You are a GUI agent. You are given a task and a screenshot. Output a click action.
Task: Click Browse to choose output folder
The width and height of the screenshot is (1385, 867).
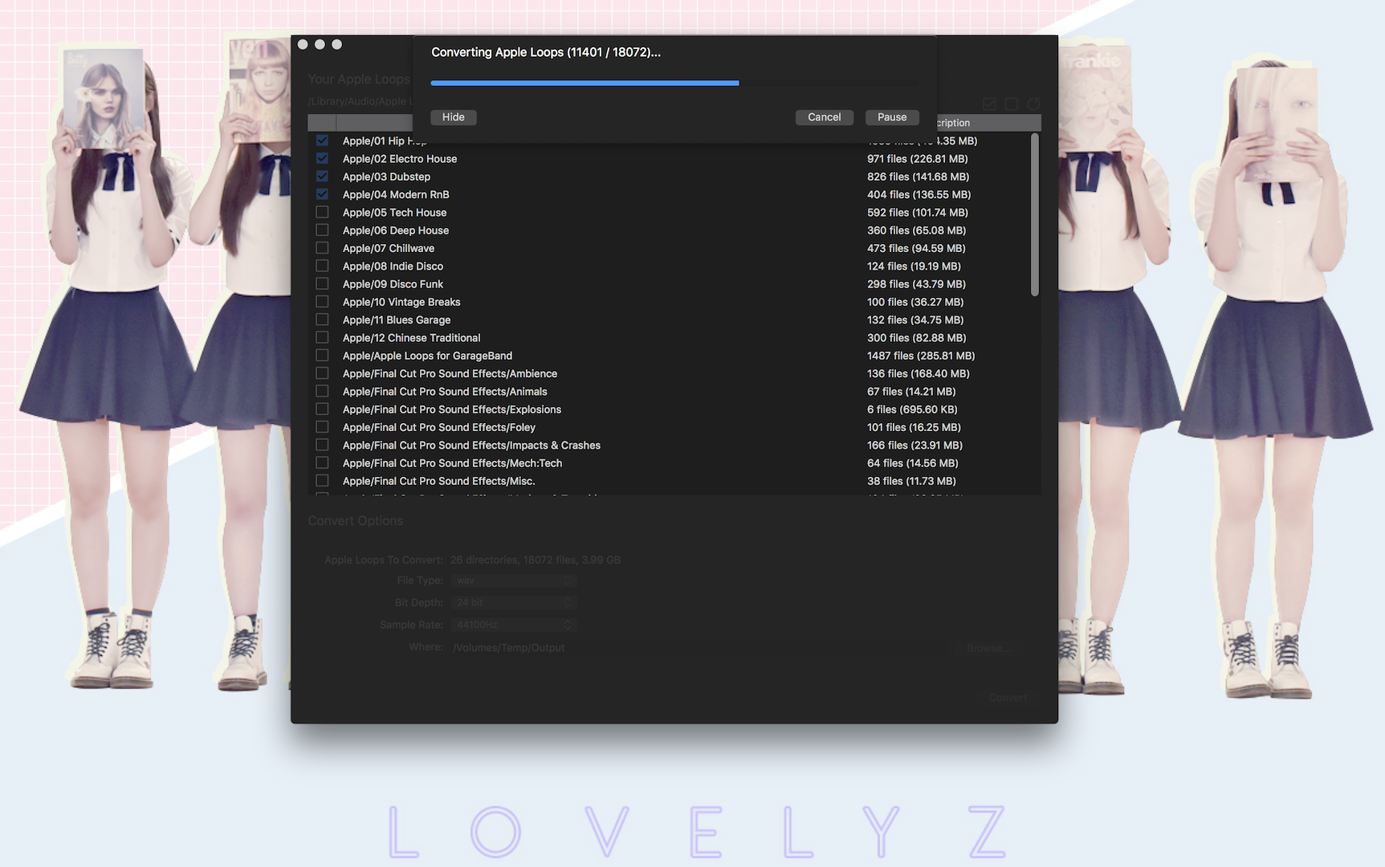988,648
